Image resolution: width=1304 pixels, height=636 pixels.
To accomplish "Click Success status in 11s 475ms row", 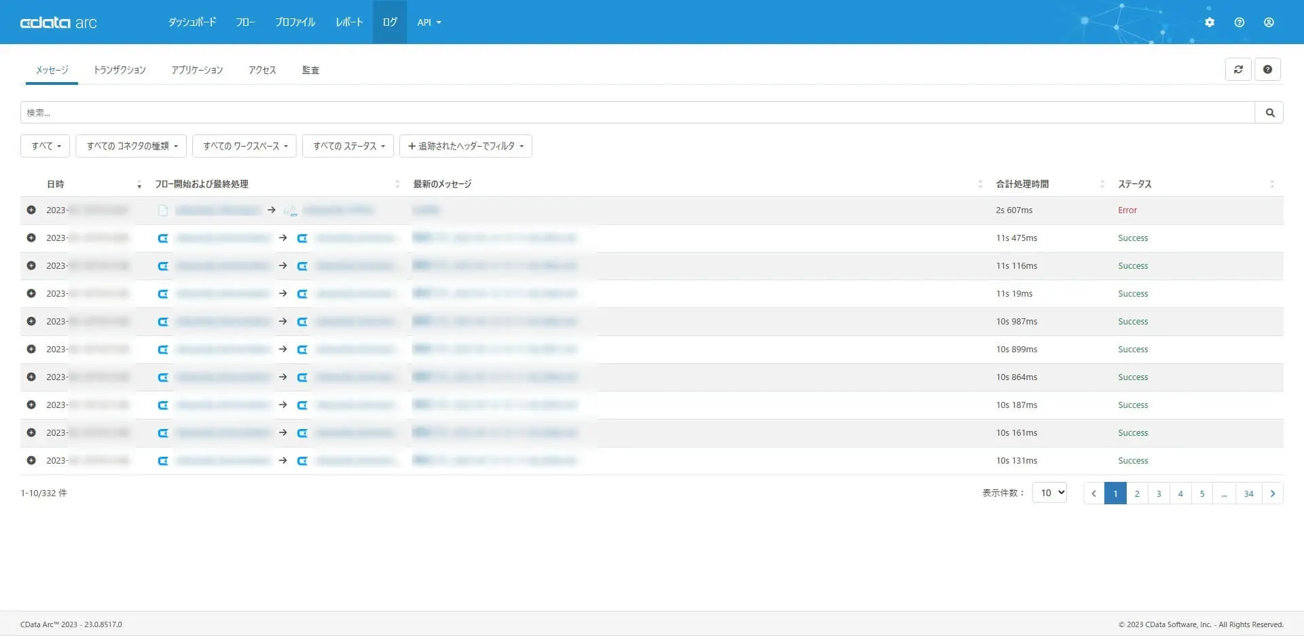I will (x=1133, y=238).
